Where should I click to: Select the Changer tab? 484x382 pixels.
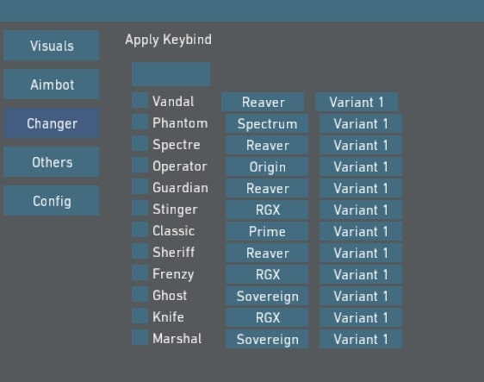(51, 123)
